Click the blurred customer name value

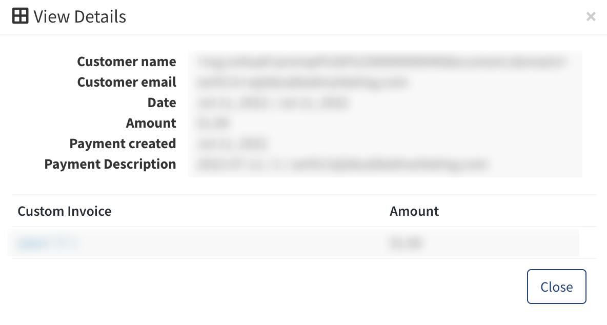pos(381,62)
